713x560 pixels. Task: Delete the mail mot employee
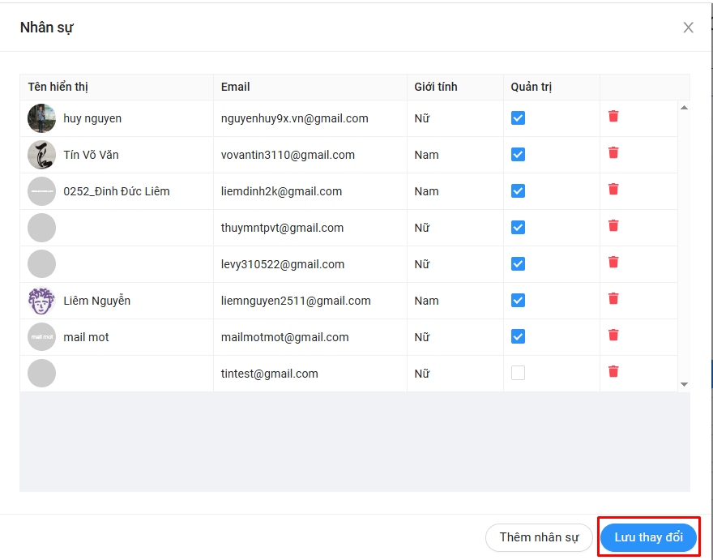tap(613, 336)
